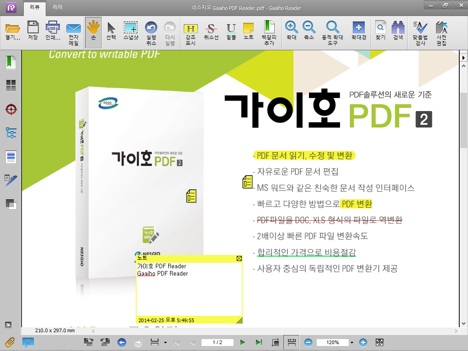
Task: Close the yellow 노트 popup
Action: coord(239,259)
